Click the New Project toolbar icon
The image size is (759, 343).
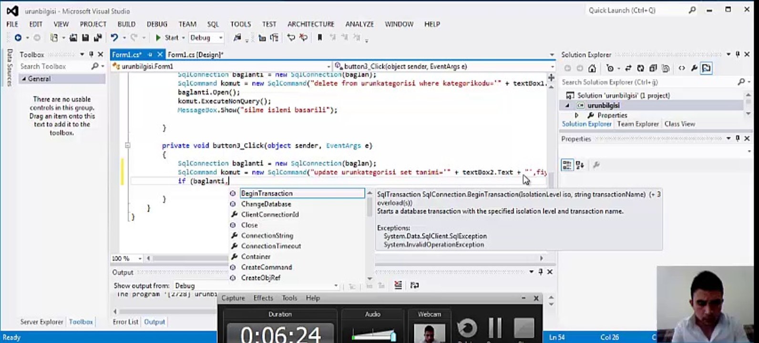[54, 38]
